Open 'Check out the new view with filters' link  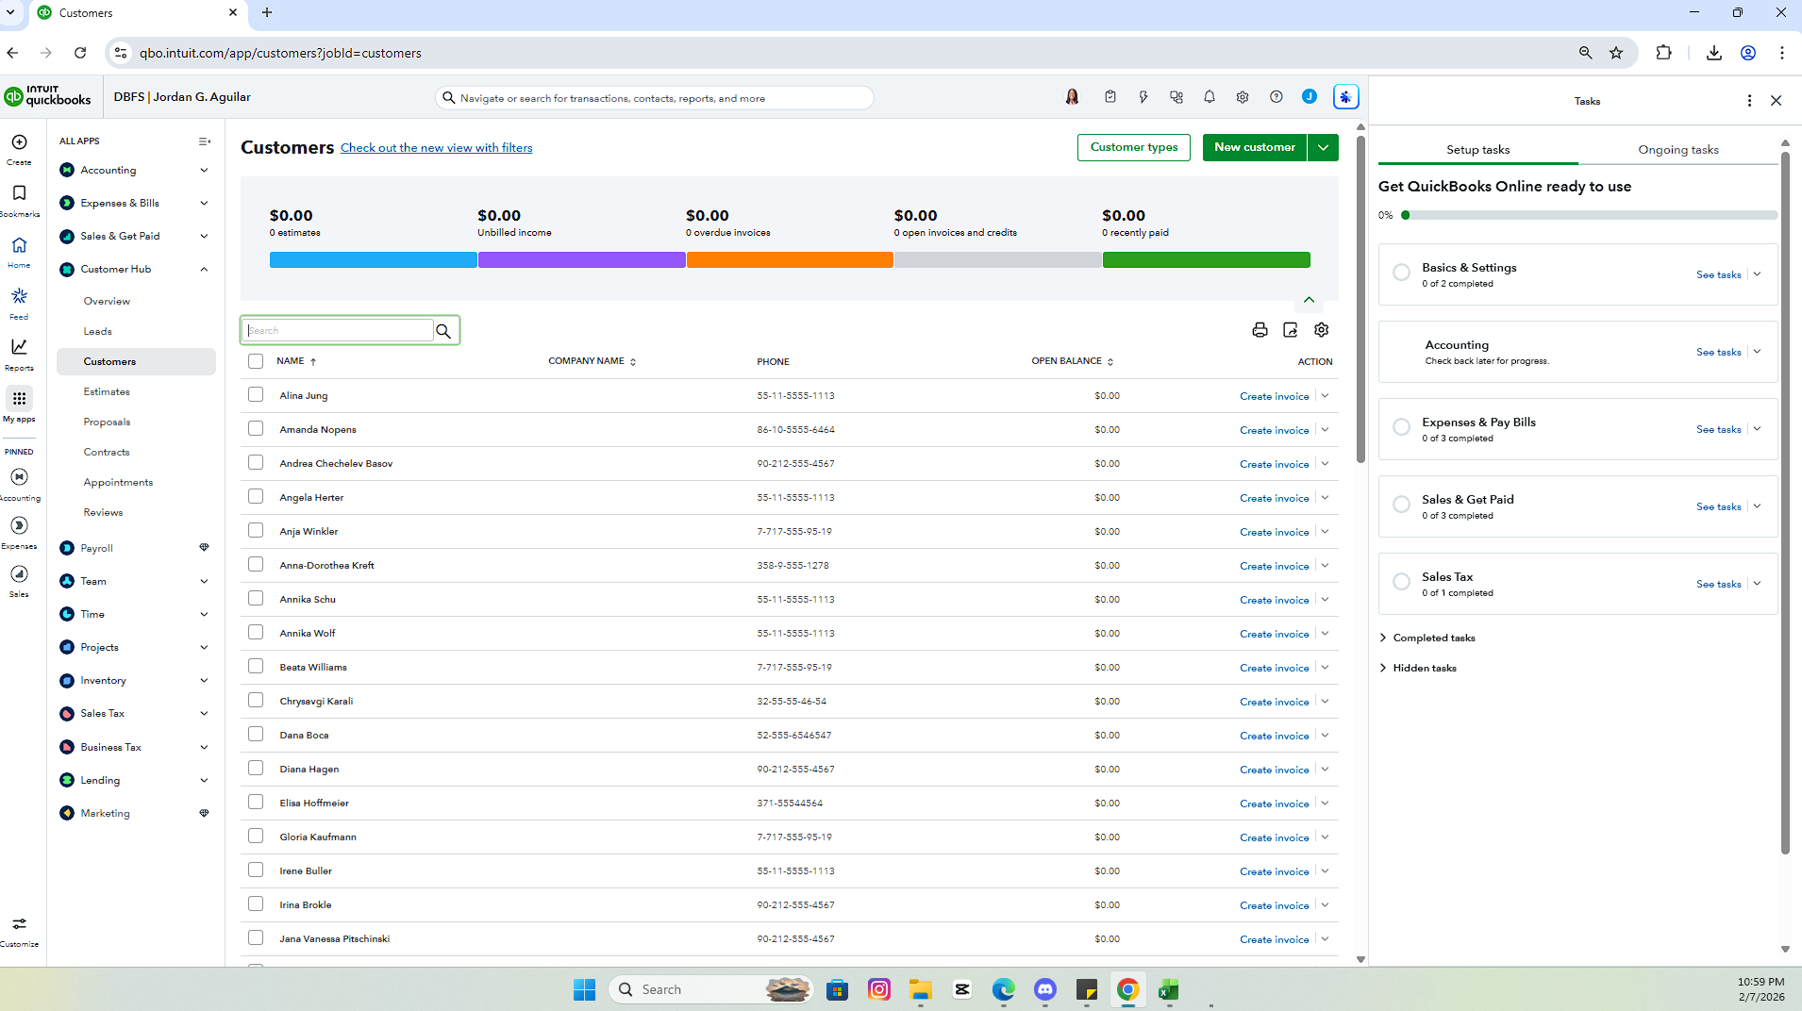436,148
